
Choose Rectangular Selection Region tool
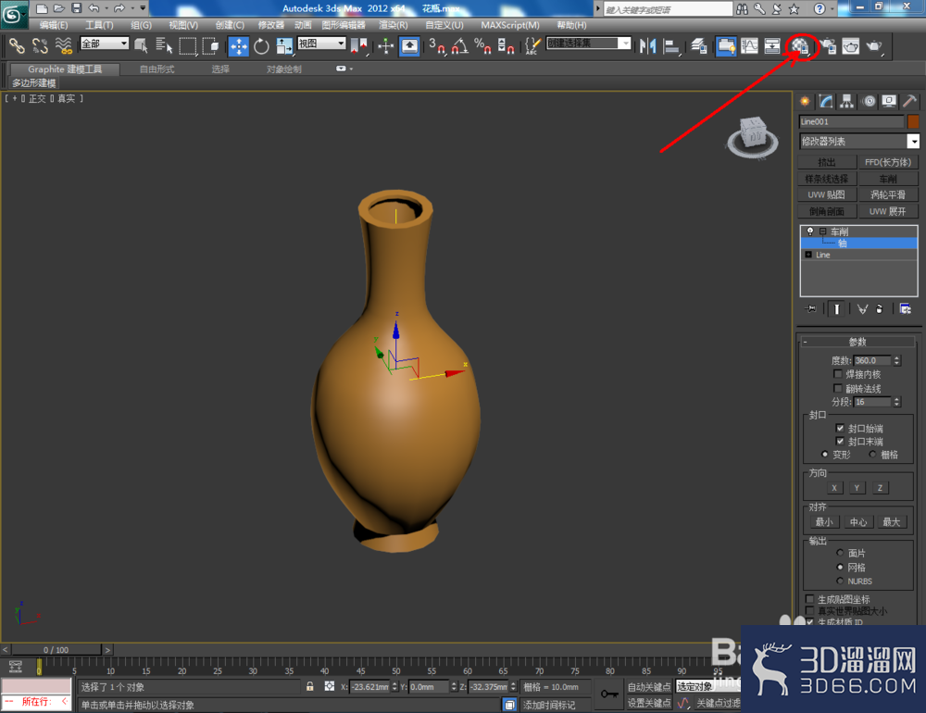tap(187, 45)
